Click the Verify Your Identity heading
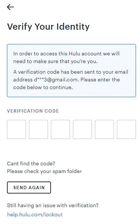Image resolution: width=140 pixels, height=224 pixels. click(48, 27)
